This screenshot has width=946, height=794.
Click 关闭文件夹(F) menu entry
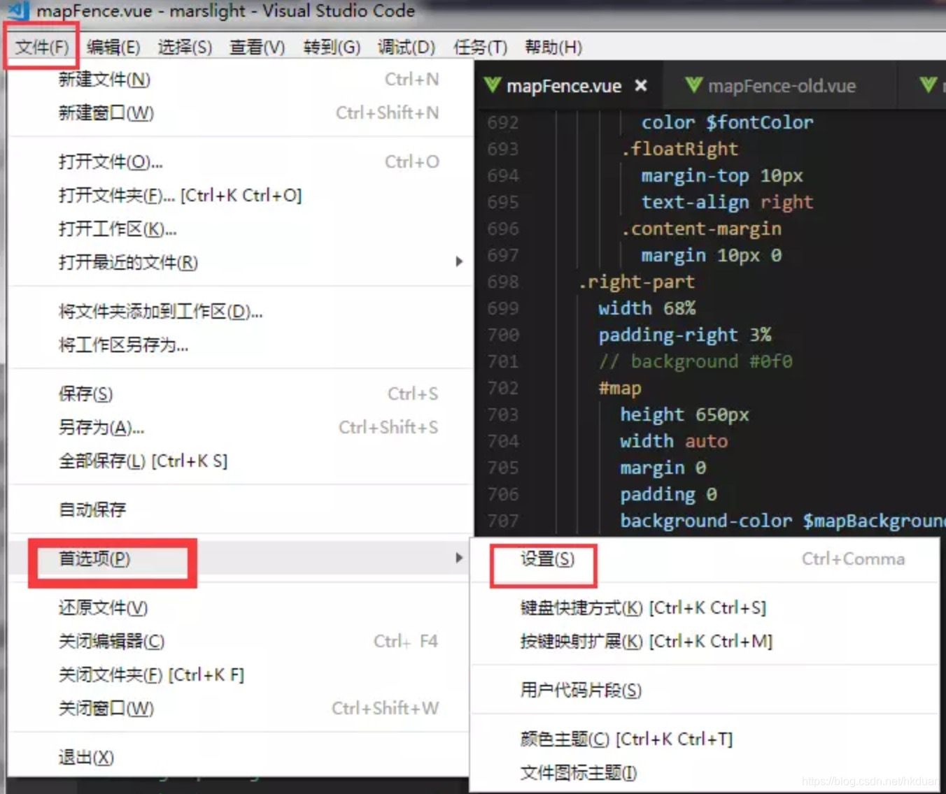(x=240, y=675)
